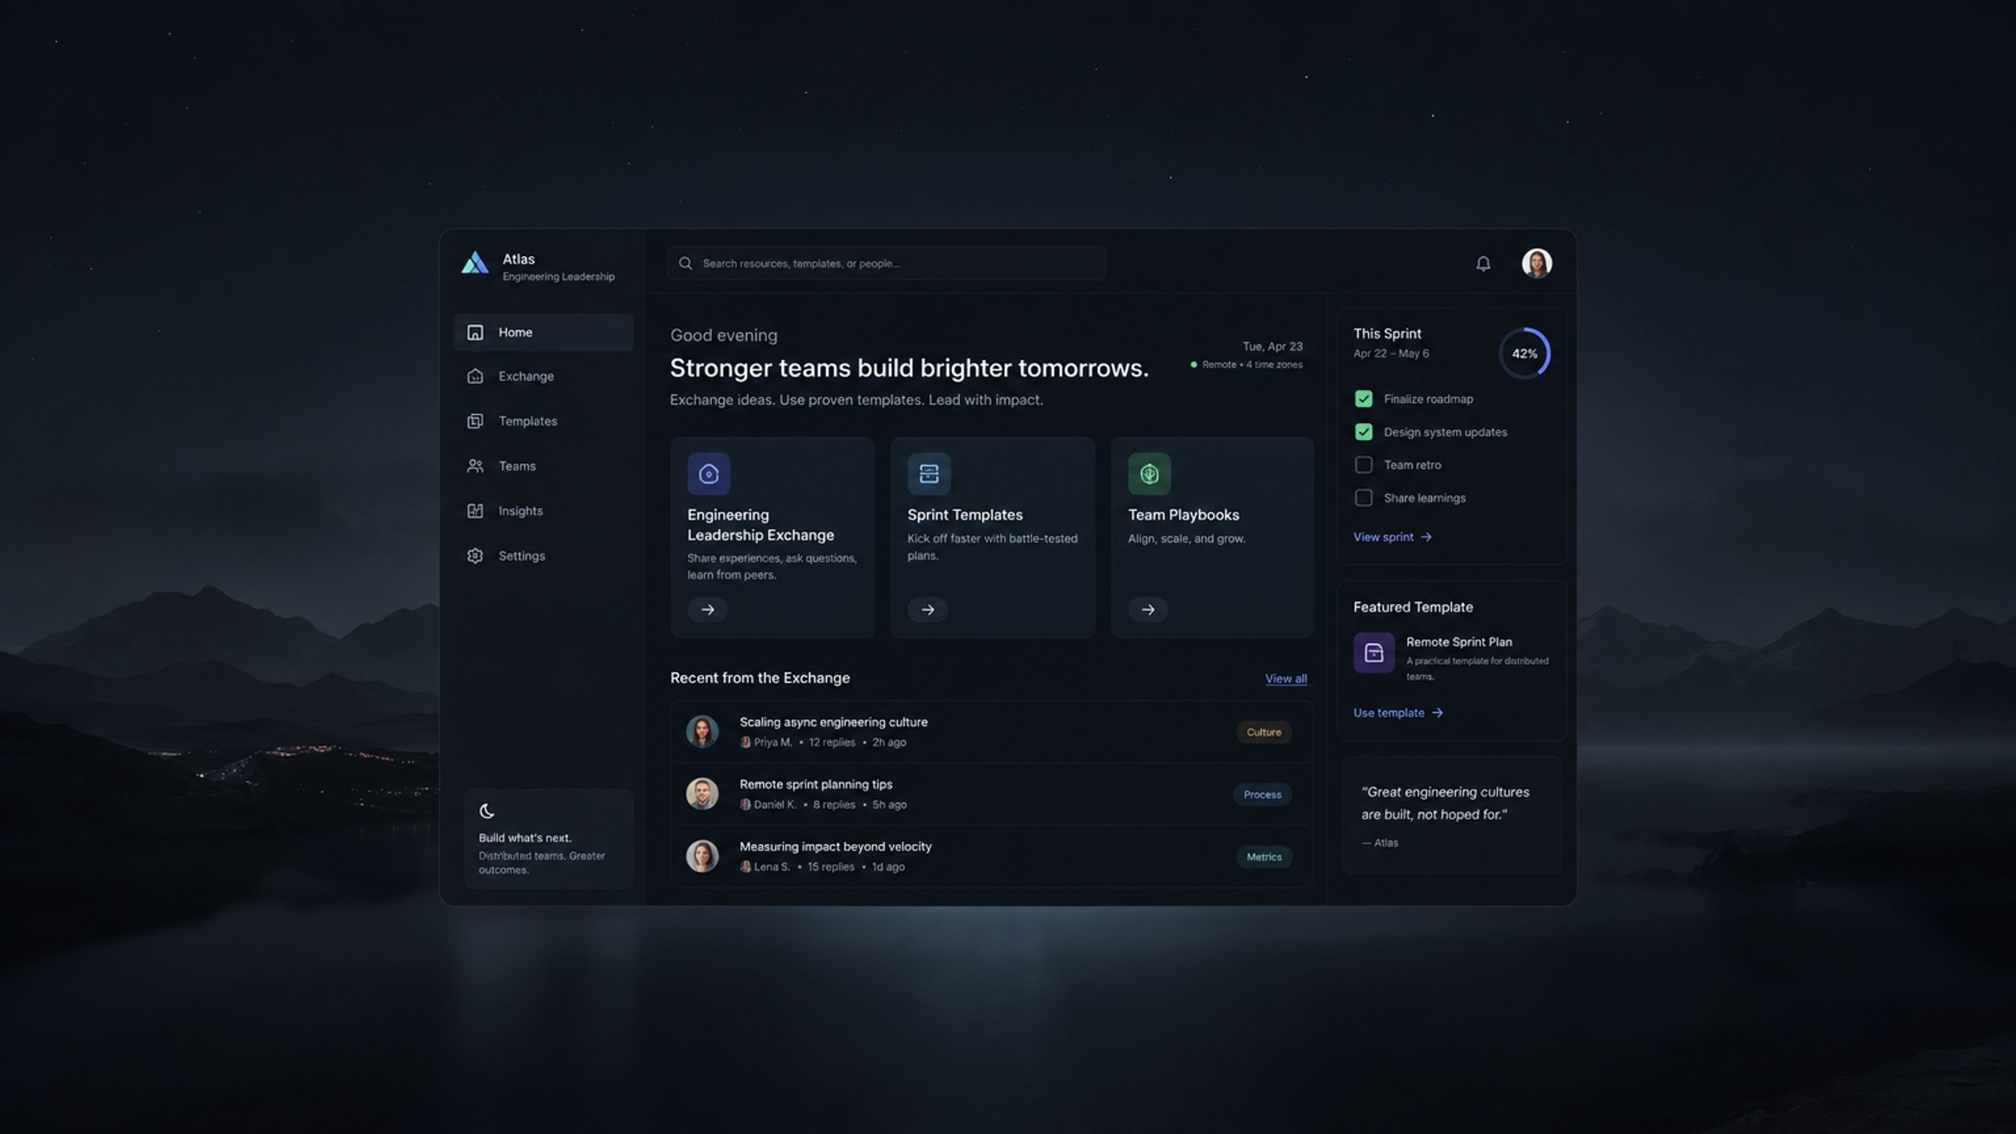This screenshot has width=2016, height=1134.
Task: Click the 42% sprint progress ring
Action: [x=1525, y=354]
